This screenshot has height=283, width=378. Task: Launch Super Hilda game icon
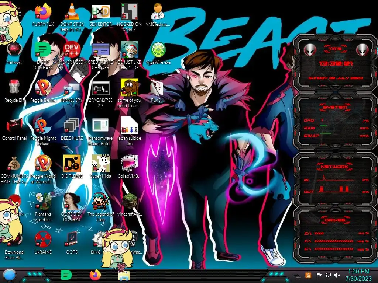point(100,163)
